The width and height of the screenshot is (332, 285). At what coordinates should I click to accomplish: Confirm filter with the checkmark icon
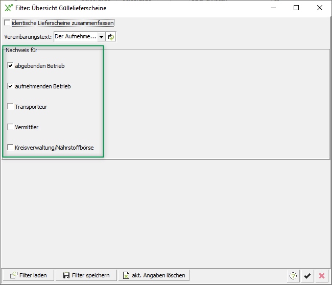pyautogui.click(x=307, y=275)
